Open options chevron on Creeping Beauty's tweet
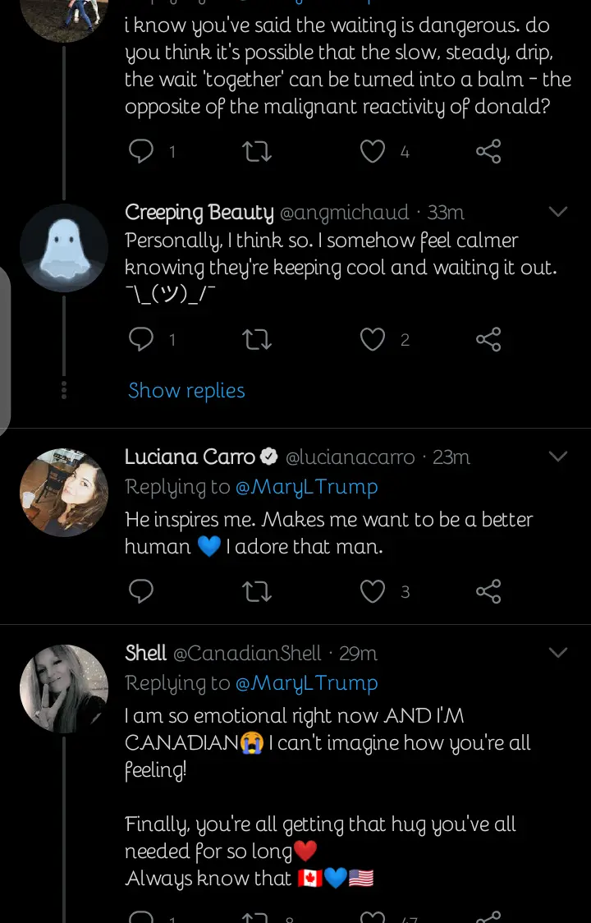Viewport: 591px width, 923px height. click(x=558, y=212)
